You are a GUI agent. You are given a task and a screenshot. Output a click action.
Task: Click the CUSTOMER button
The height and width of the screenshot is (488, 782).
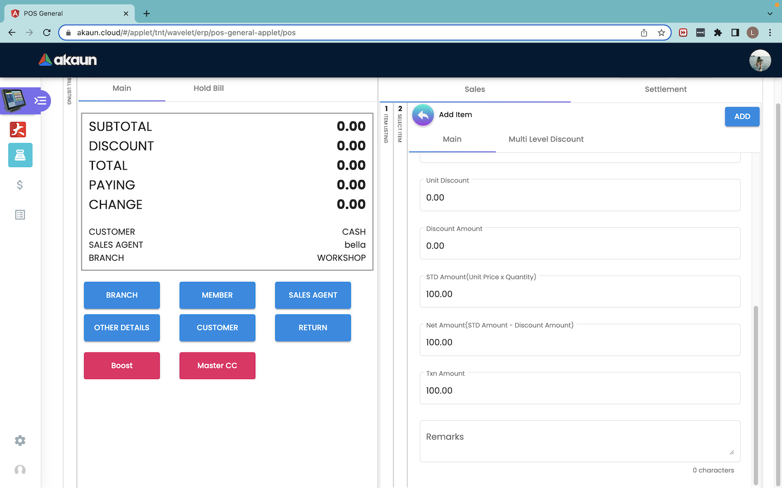click(x=217, y=328)
